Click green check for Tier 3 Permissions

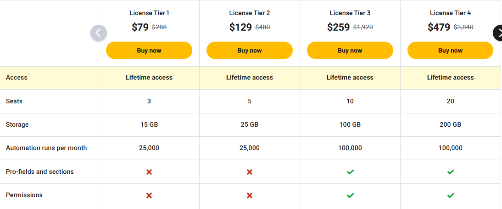pos(350,195)
